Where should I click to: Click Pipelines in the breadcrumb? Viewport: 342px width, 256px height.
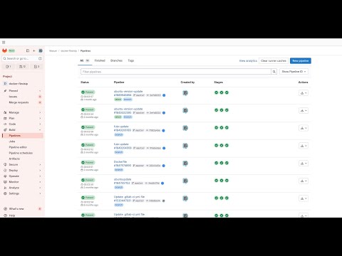point(85,51)
